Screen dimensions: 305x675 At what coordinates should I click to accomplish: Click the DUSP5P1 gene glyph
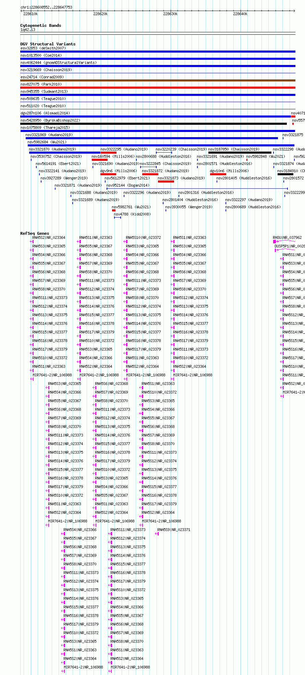(285, 250)
